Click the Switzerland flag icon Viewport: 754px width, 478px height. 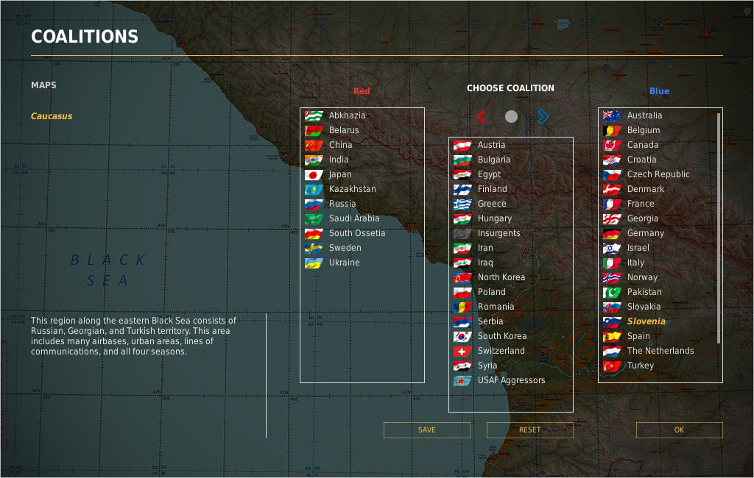[x=462, y=351]
